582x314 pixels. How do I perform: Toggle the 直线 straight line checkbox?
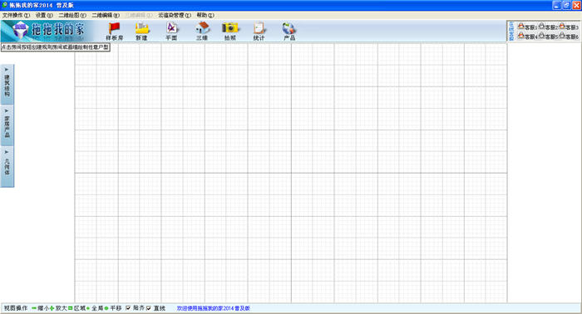click(149, 308)
